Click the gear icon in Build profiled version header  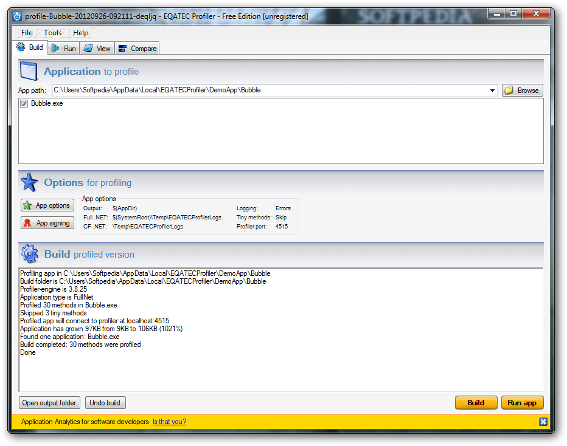30,253
